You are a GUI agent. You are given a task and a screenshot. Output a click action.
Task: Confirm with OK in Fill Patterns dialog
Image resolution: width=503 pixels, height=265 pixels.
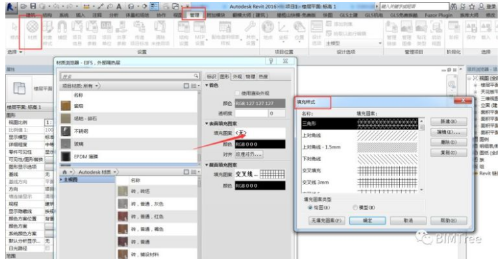tap(367, 220)
